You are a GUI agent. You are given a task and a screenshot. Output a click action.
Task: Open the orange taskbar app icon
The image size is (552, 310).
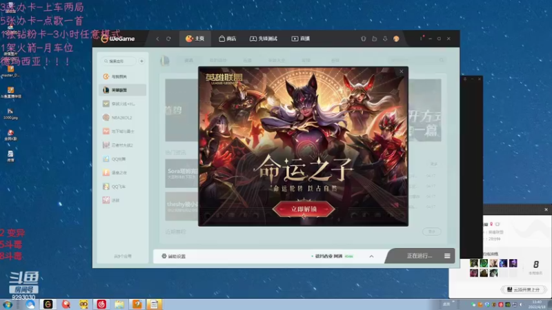click(x=137, y=304)
